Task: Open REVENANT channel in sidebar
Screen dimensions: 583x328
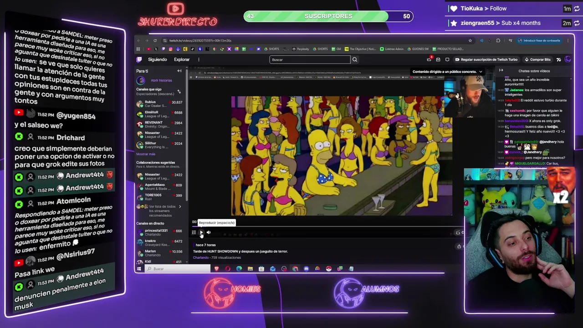Action: (159, 124)
